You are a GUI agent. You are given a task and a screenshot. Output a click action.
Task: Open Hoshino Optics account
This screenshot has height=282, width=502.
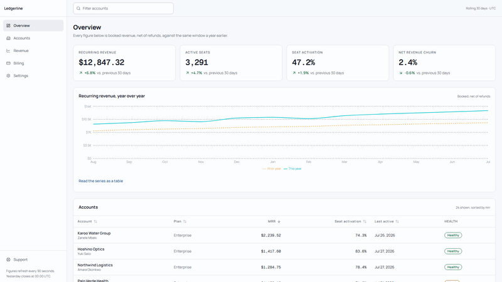(x=91, y=249)
